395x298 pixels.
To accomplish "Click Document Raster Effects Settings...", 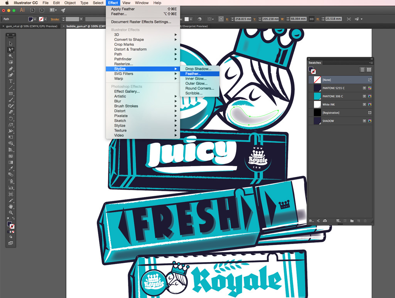I will pyautogui.click(x=141, y=22).
